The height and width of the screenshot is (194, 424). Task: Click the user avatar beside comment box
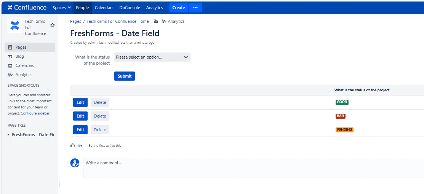pos(75,163)
